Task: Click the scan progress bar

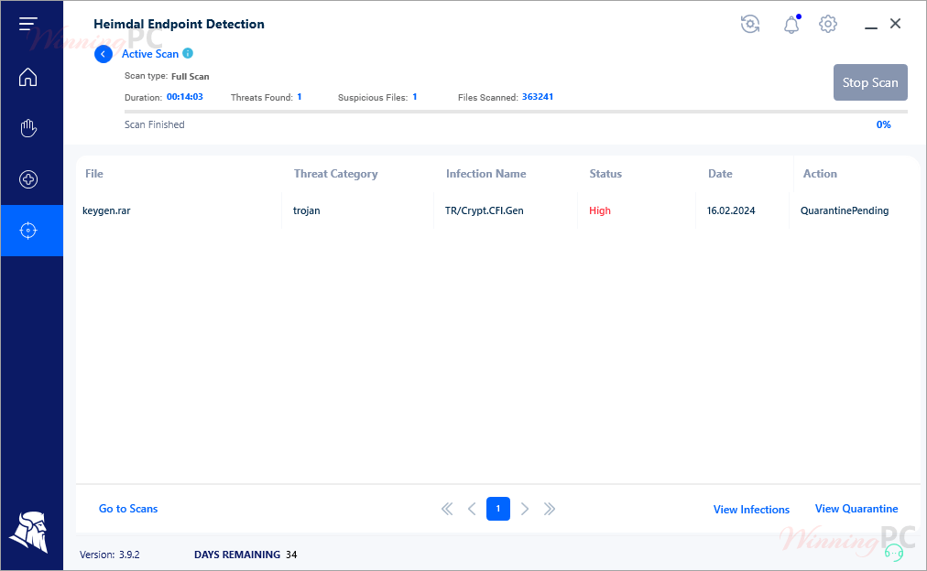Action: [x=516, y=111]
